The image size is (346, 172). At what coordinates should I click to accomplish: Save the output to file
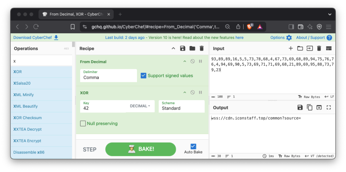[x=300, y=108]
